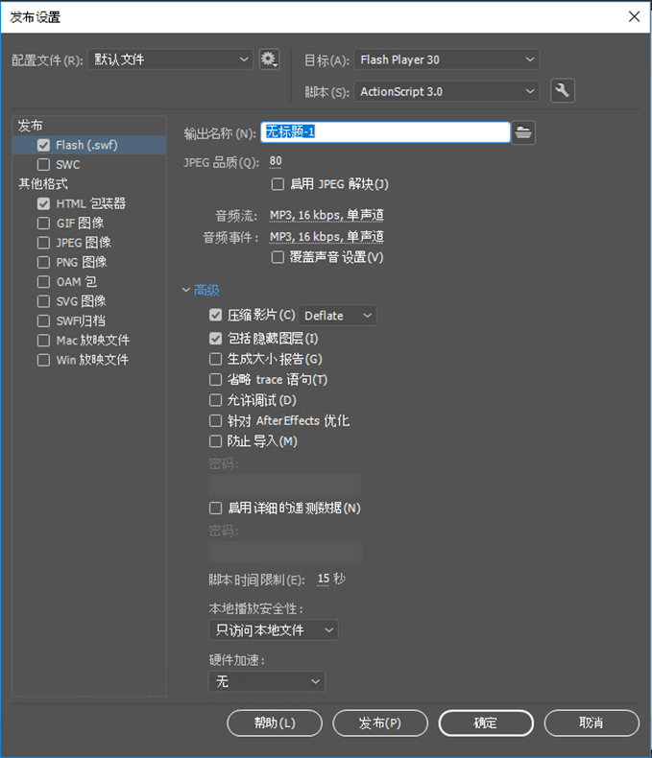The height and width of the screenshot is (758, 652).
Task: Select GIF 图像 list item label
Action: point(81,223)
